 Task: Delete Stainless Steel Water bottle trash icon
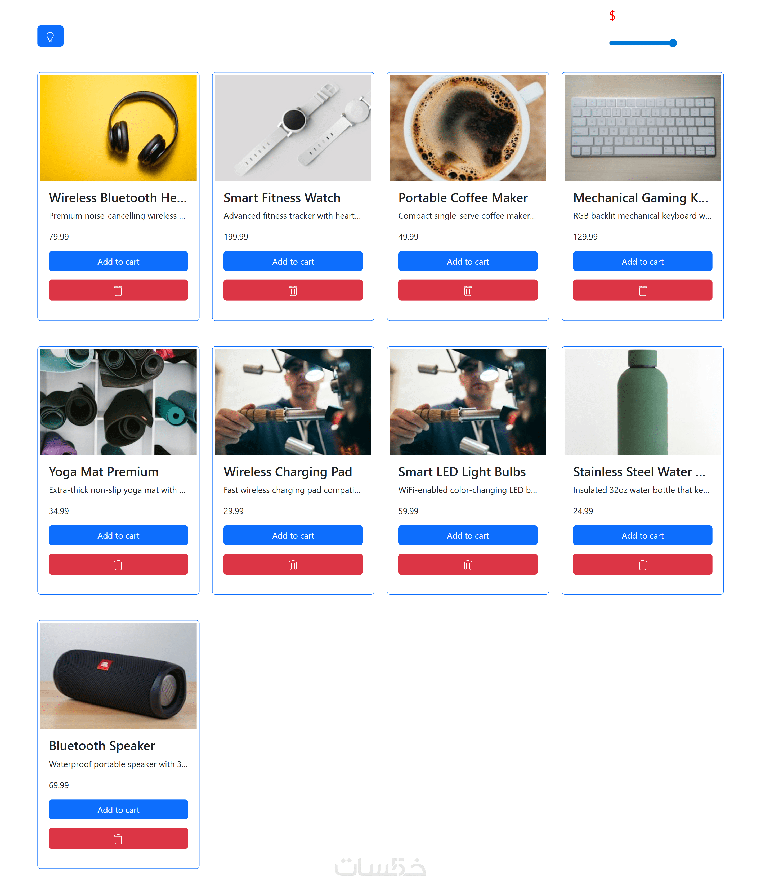click(642, 564)
